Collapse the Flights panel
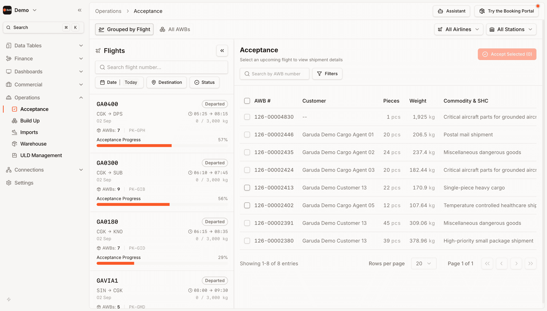The image size is (547, 311). [222, 51]
